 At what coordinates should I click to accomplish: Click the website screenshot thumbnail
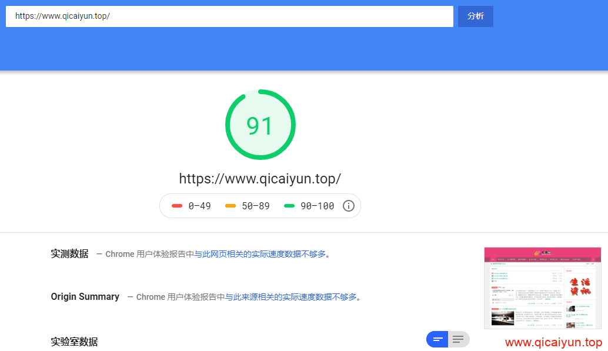(x=542, y=288)
